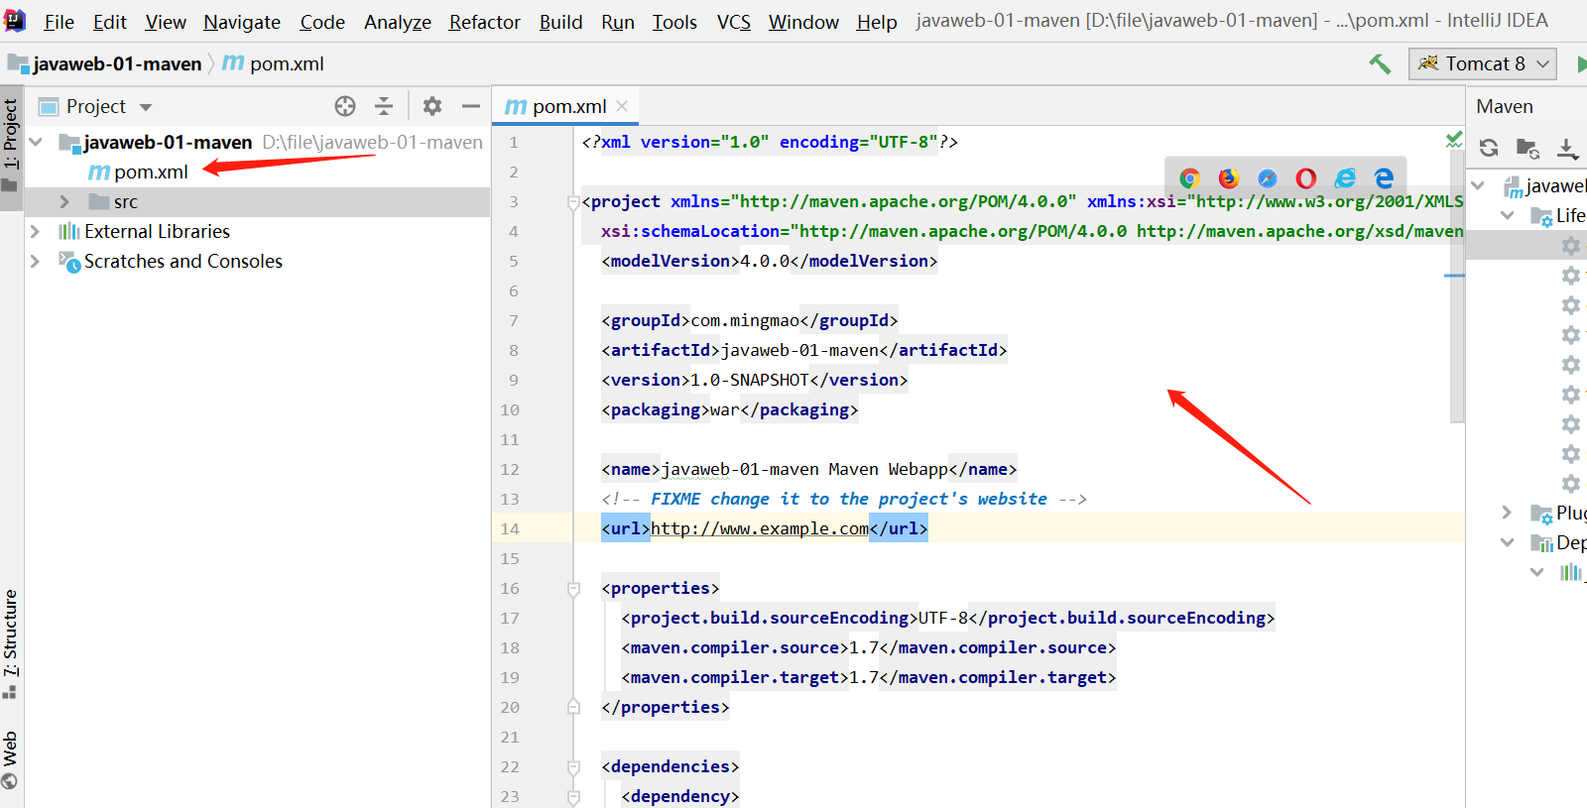1587x808 pixels.
Task: Select the src folder row
Action: pyautogui.click(x=258, y=201)
